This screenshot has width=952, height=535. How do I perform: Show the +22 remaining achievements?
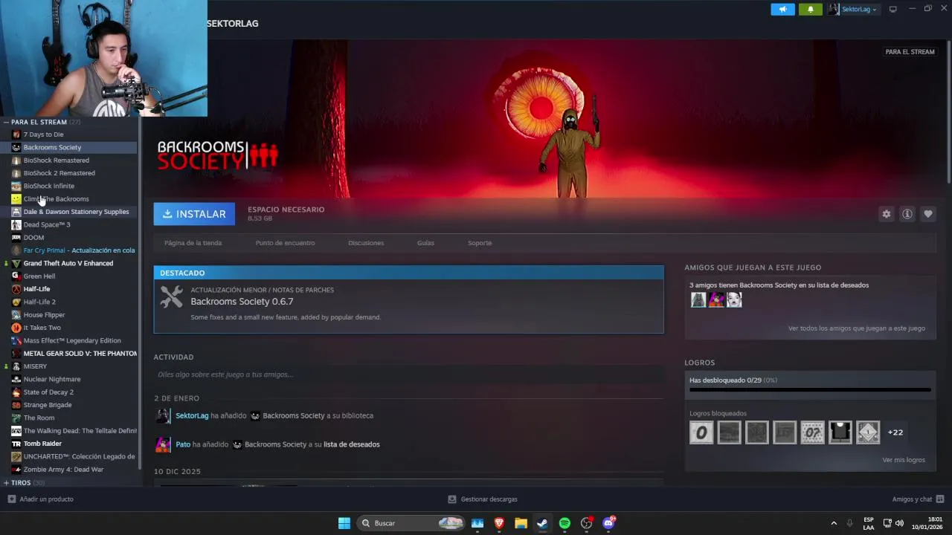(895, 432)
